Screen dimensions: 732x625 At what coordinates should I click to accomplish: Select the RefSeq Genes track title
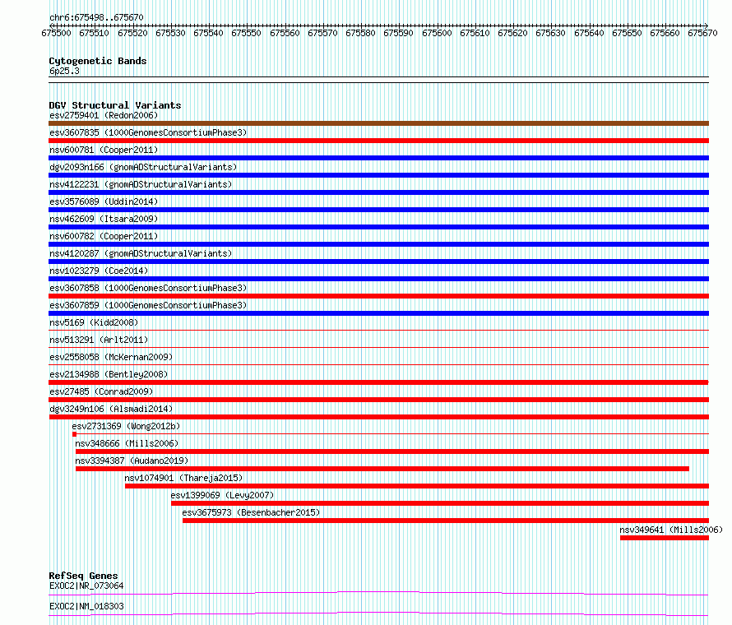pos(84,576)
